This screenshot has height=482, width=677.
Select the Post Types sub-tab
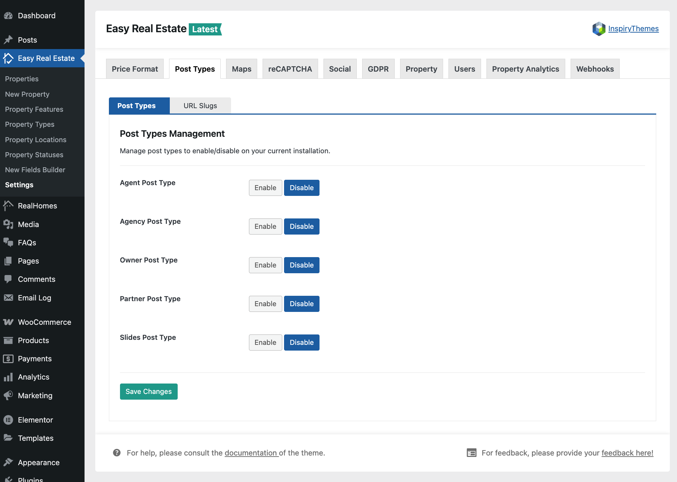(139, 106)
